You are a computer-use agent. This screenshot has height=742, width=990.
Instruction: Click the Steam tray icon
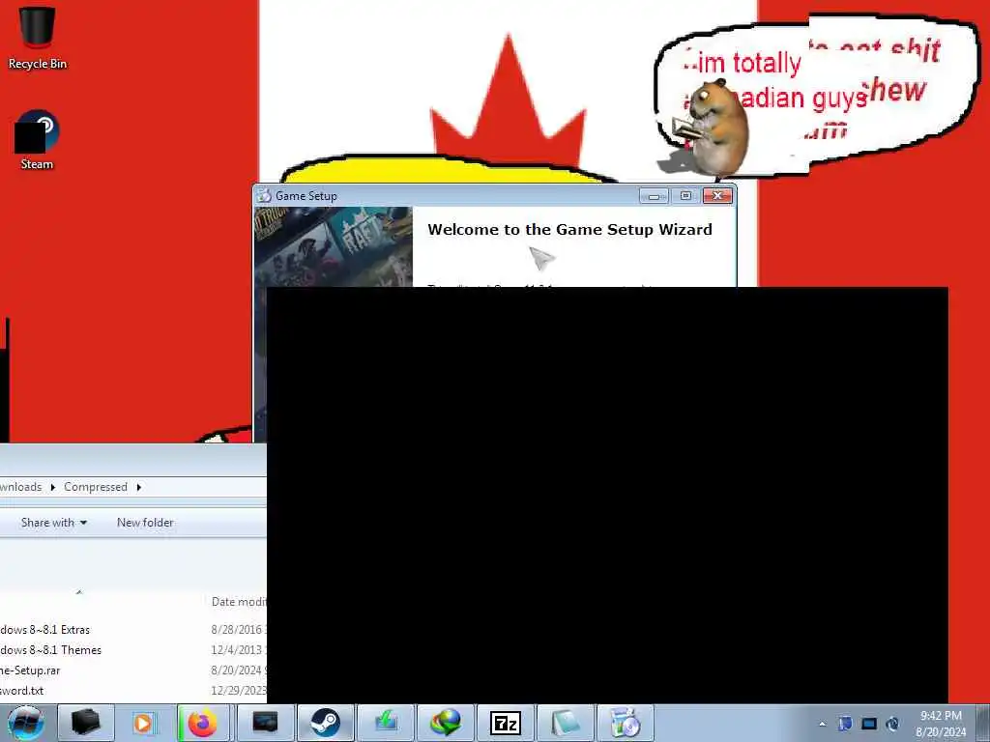pyautogui.click(x=892, y=724)
